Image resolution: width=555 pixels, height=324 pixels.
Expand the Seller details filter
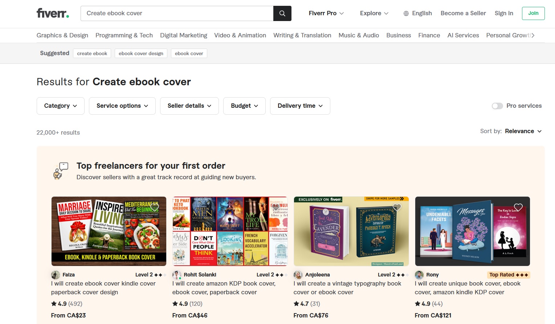tap(189, 106)
